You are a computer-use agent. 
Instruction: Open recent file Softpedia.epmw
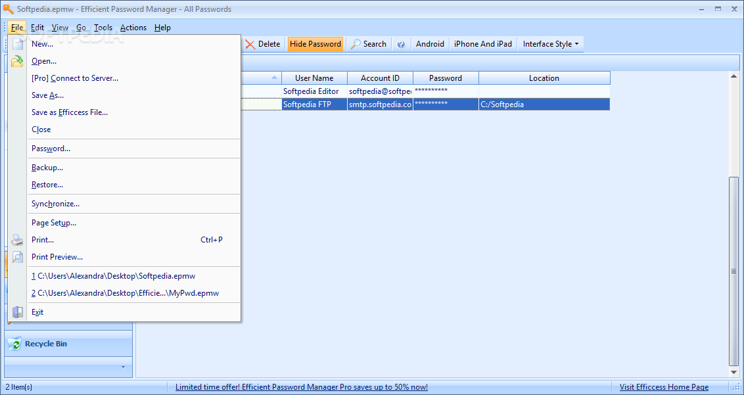(x=133, y=276)
